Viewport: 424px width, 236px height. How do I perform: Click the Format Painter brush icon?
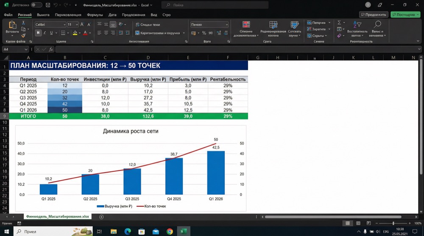tap(24, 36)
